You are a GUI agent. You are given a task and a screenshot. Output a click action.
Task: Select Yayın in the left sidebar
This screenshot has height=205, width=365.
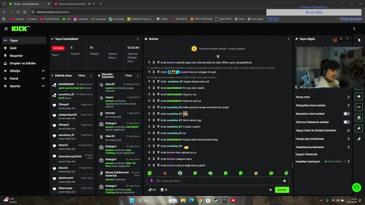pos(24,40)
